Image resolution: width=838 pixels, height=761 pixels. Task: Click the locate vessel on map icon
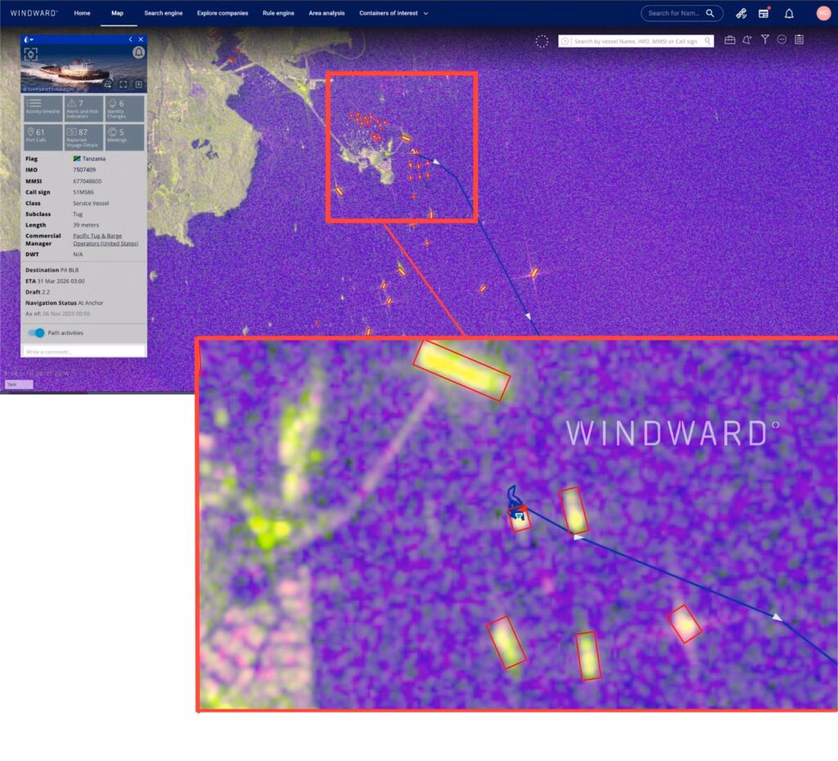coord(31,54)
